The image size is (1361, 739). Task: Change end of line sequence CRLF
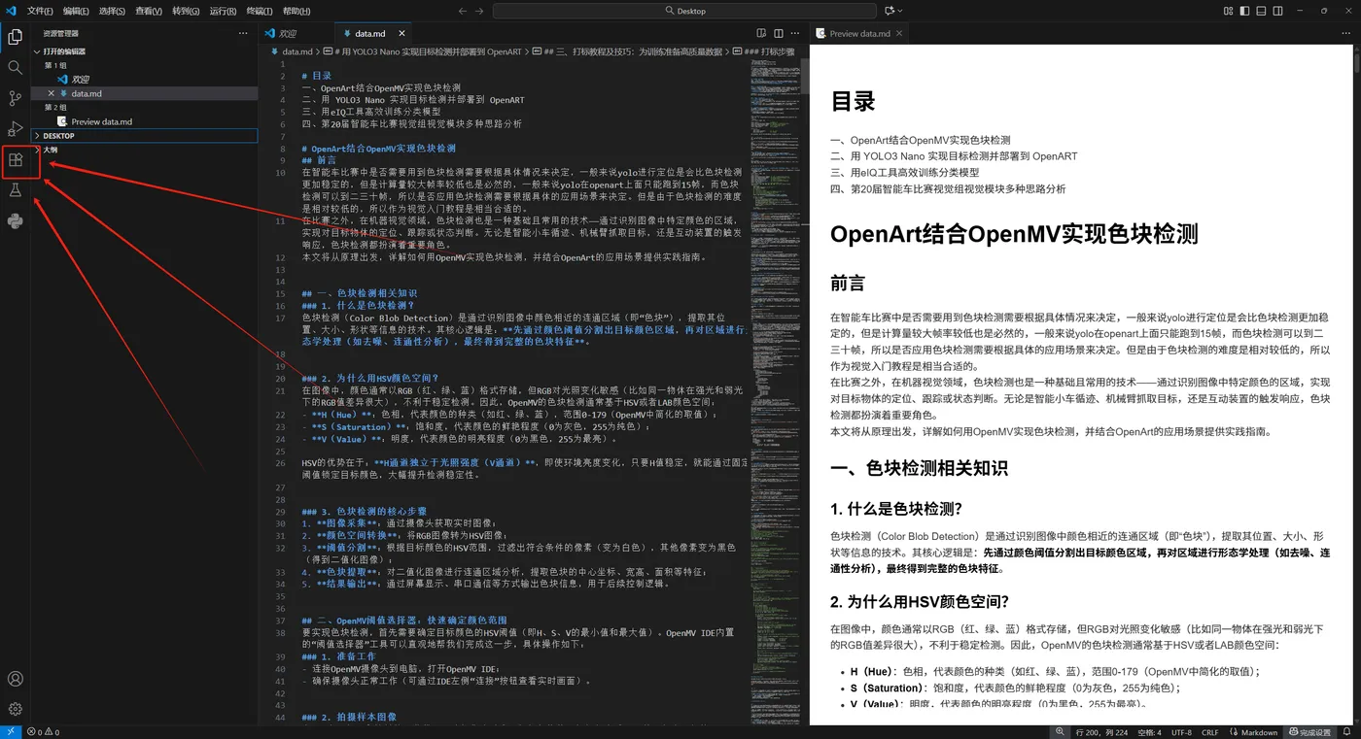click(x=1210, y=731)
